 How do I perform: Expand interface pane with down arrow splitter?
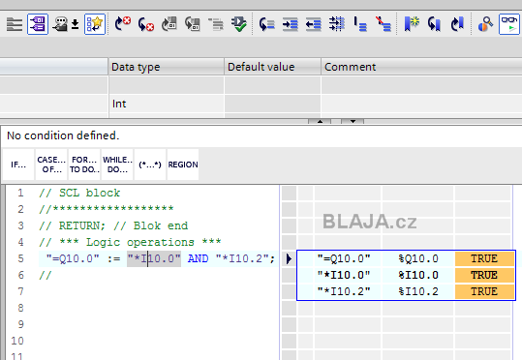pos(353,121)
